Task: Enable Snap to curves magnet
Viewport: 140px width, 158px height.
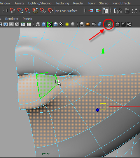Action: (x=20, y=11)
